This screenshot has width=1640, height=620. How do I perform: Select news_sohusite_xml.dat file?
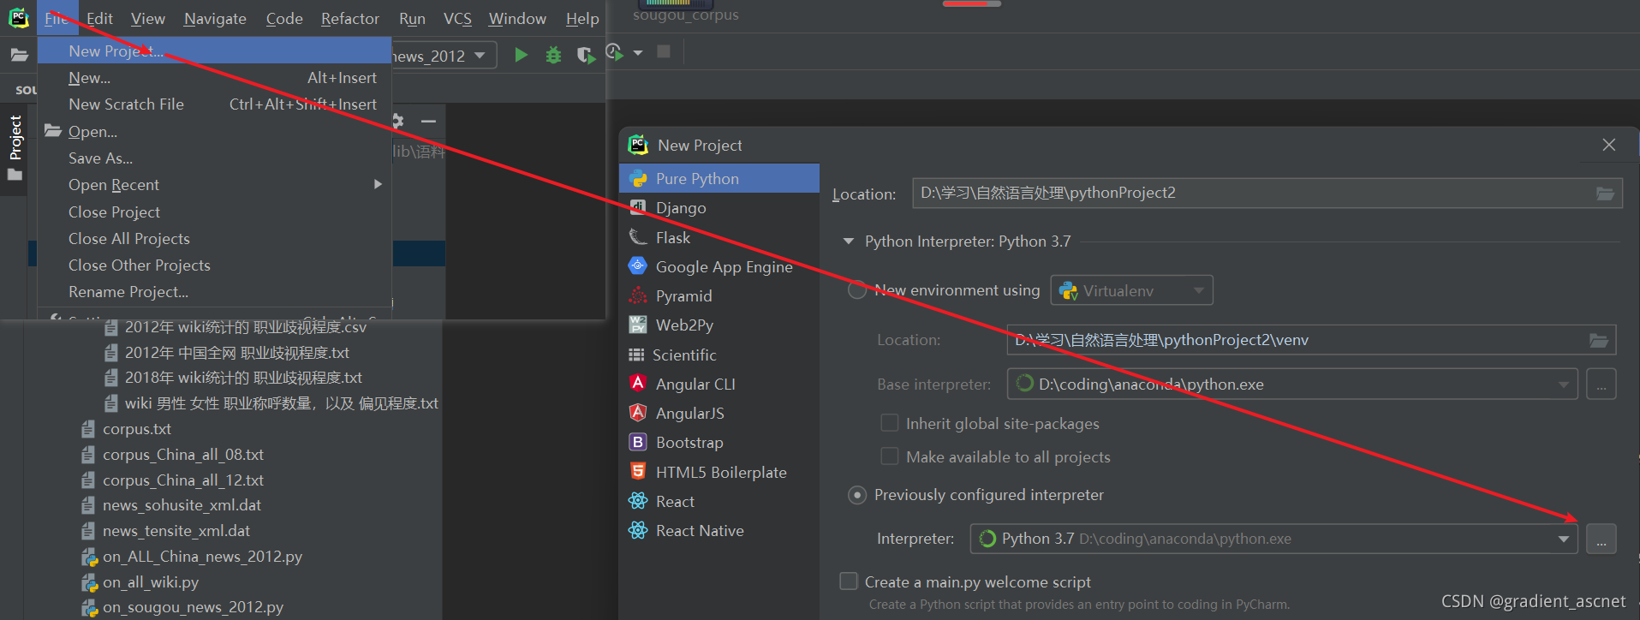pyautogui.click(x=182, y=505)
